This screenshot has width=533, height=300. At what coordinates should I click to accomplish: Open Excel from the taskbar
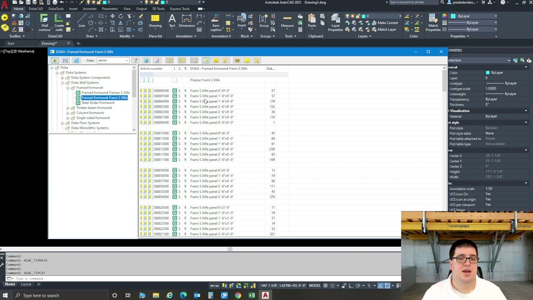(x=252, y=295)
